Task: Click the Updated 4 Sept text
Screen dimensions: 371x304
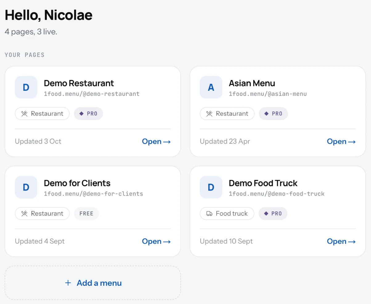Action: pos(40,242)
